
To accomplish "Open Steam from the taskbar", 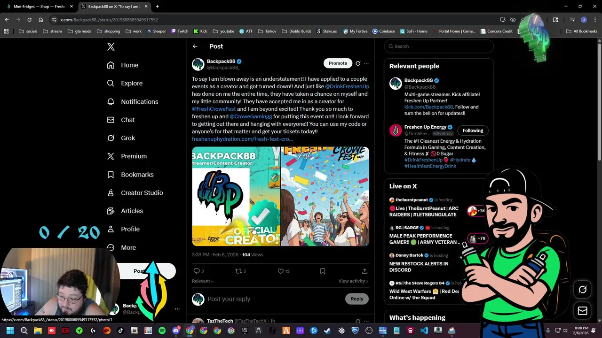I will [x=327, y=330].
